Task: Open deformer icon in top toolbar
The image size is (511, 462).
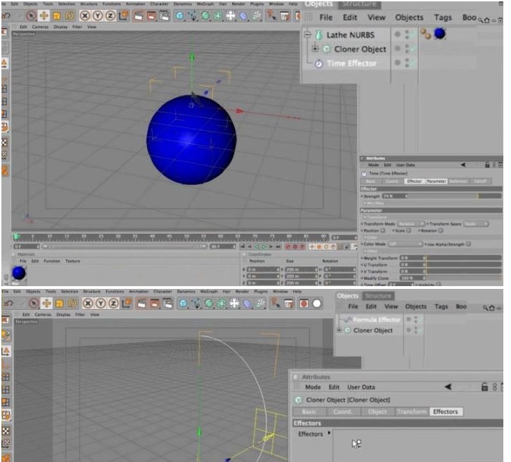Action: pyautogui.click(x=243, y=15)
